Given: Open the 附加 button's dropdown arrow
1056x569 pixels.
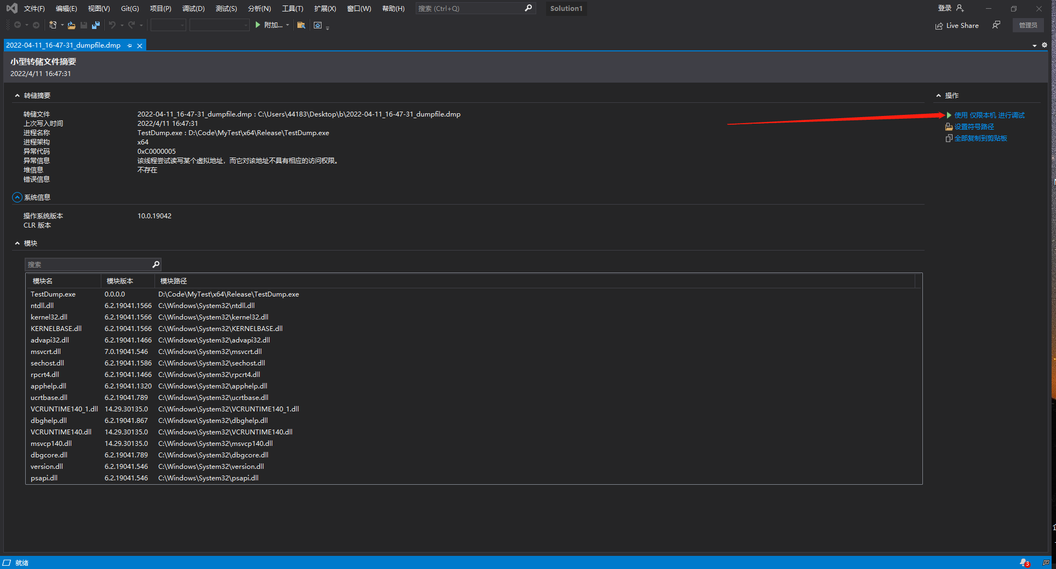Looking at the screenshot, I should pyautogui.click(x=288, y=25).
